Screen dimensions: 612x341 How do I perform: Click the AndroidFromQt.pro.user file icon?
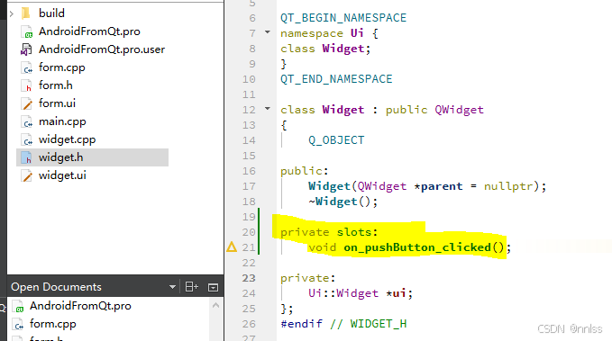click(x=26, y=49)
